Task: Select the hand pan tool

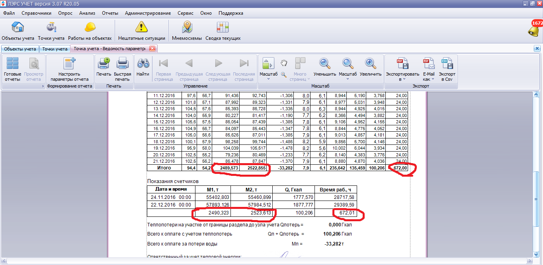Action: [284, 63]
